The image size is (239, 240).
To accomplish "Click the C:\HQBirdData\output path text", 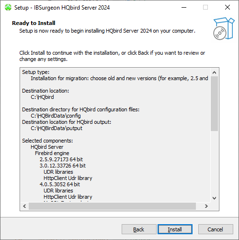I will (57, 128).
